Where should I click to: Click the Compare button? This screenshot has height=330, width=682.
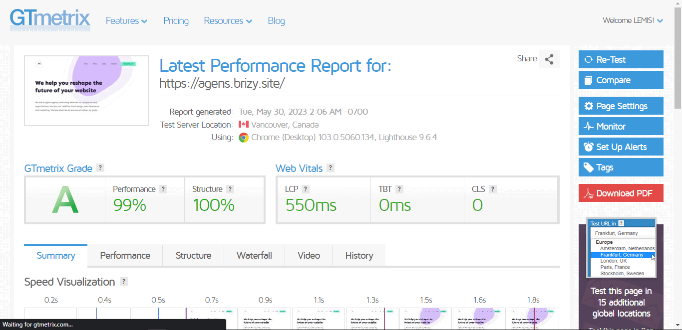coord(621,80)
